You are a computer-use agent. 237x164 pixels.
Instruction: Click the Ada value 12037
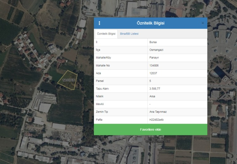pyautogui.click(x=153, y=73)
